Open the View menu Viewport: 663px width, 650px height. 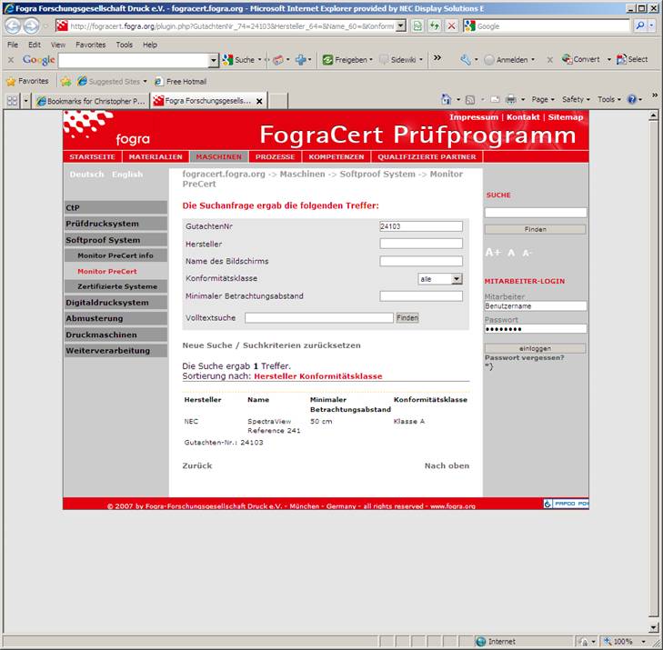click(x=58, y=45)
